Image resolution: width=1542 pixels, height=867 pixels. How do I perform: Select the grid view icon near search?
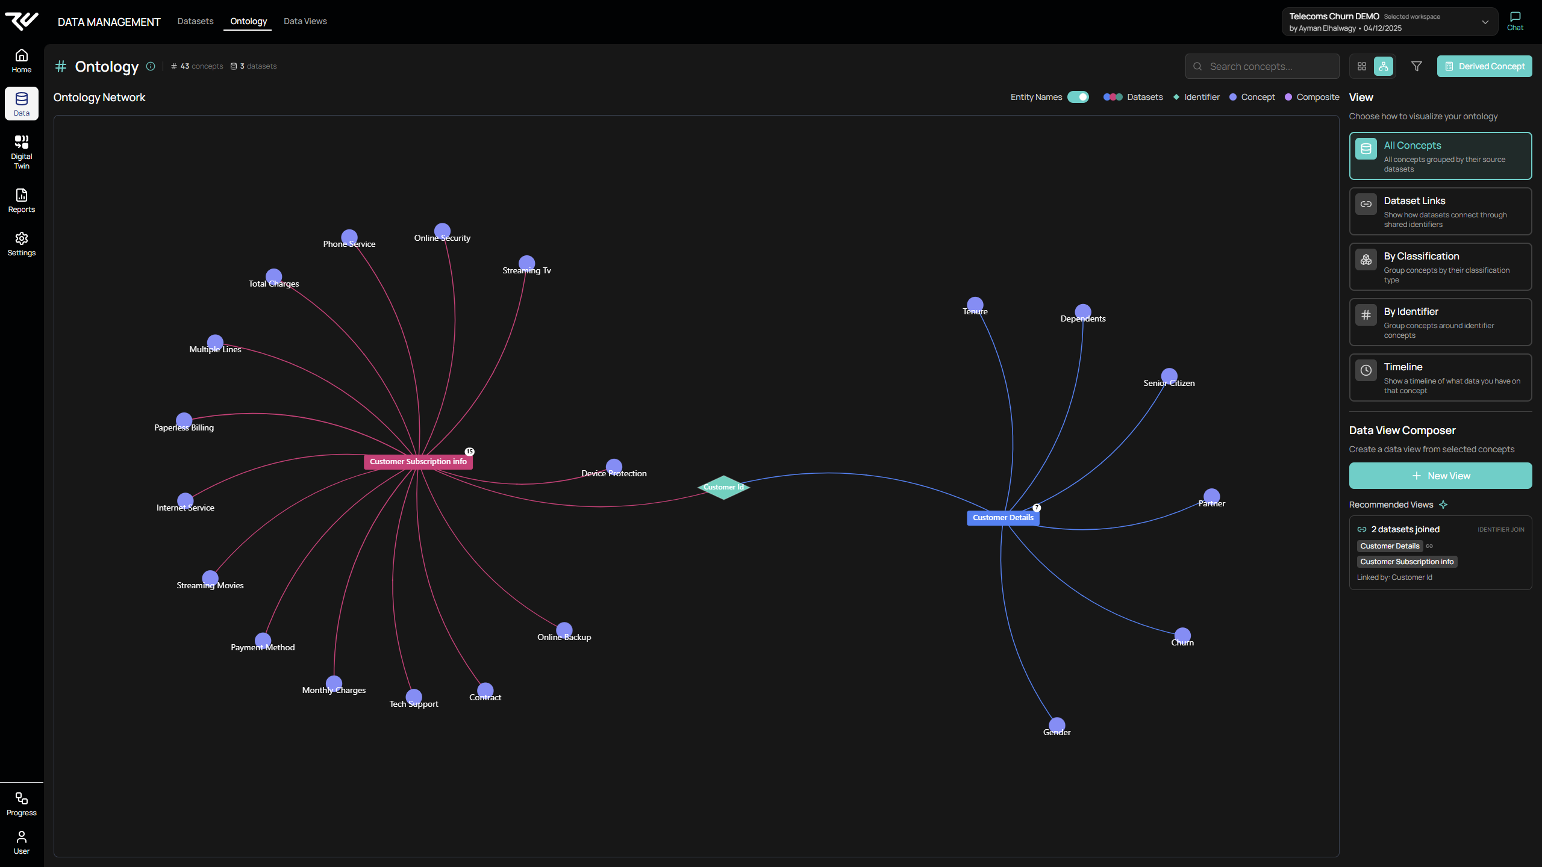pos(1362,66)
